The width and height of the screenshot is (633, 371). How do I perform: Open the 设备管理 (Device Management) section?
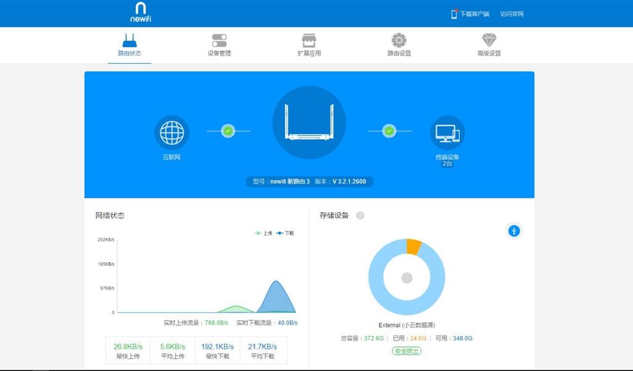pyautogui.click(x=219, y=45)
